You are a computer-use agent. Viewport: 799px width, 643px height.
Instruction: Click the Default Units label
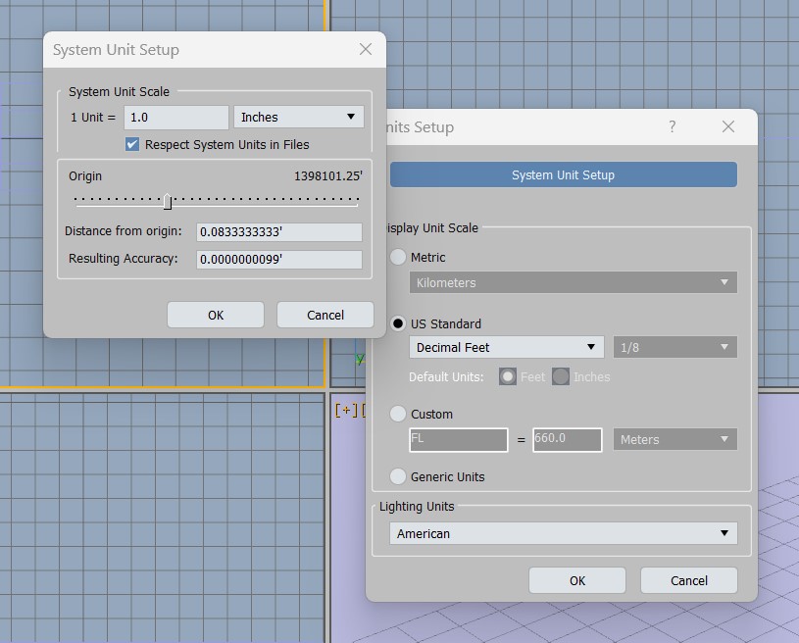[446, 377]
